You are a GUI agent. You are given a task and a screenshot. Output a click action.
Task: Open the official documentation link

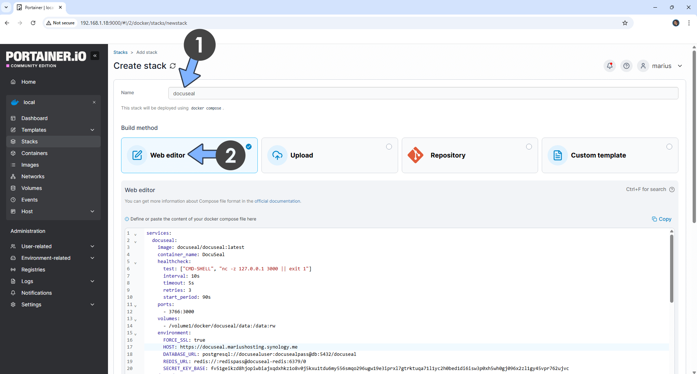click(x=277, y=201)
